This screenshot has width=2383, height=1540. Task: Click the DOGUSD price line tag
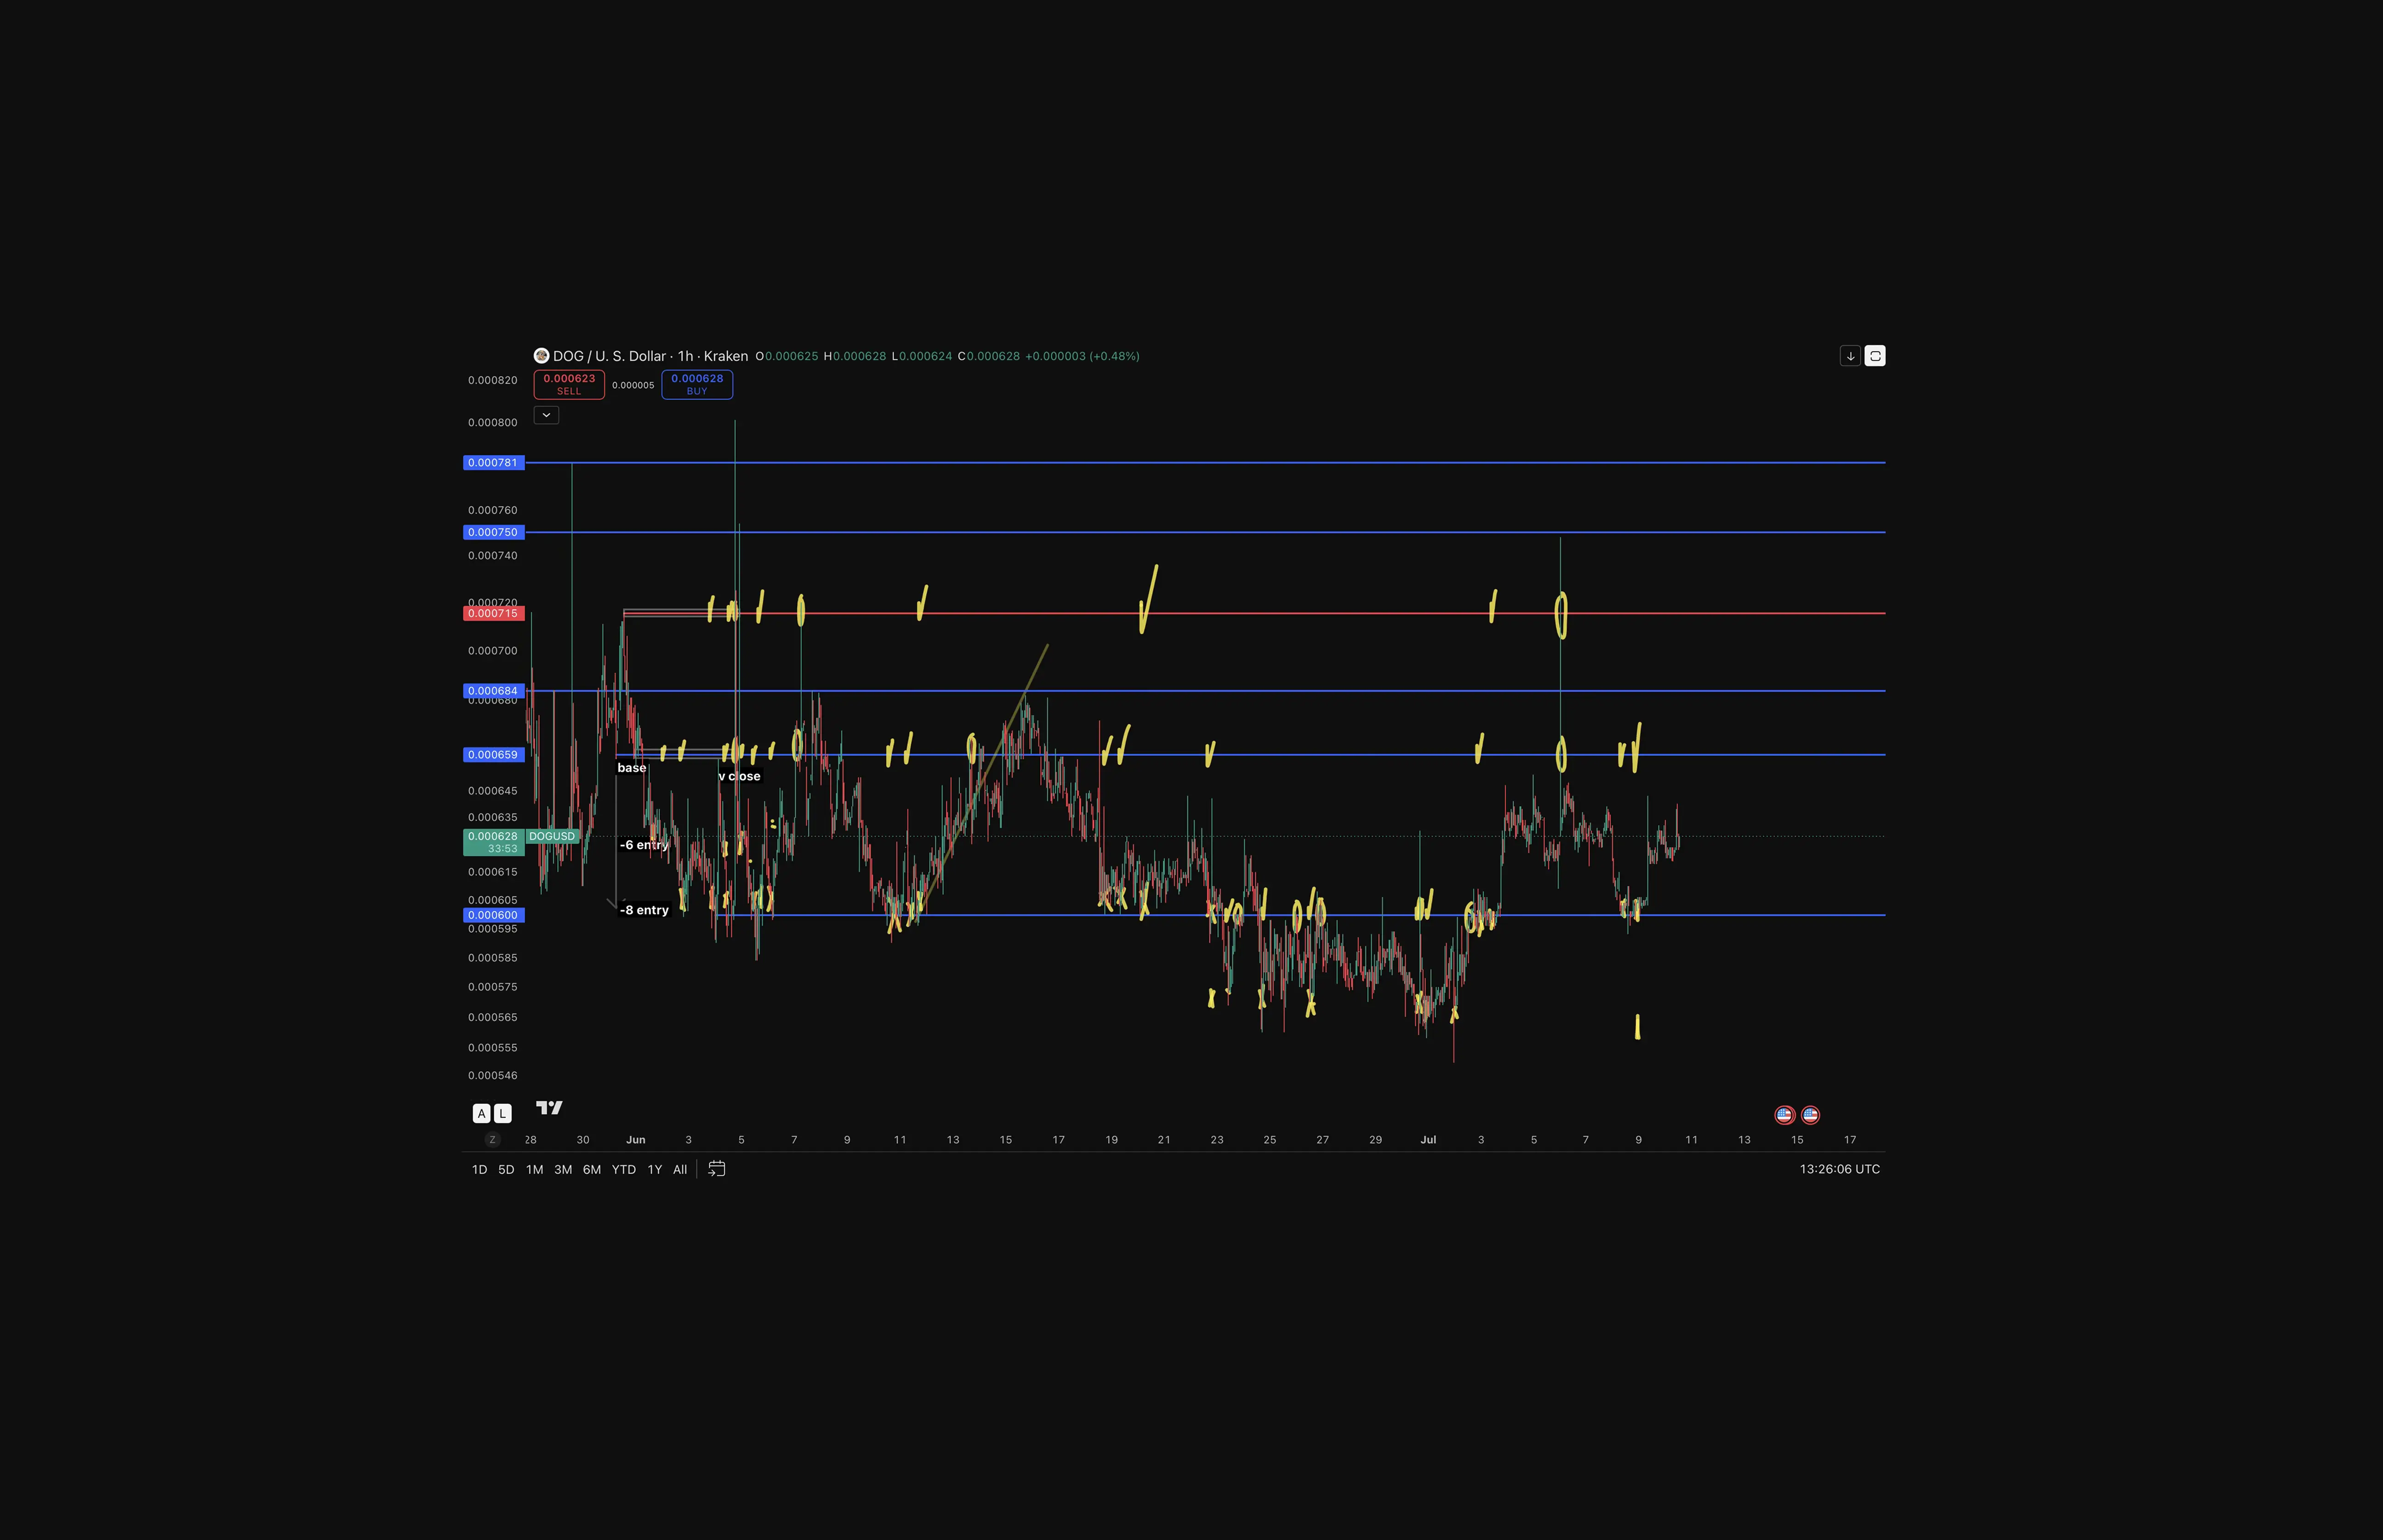coord(552,836)
